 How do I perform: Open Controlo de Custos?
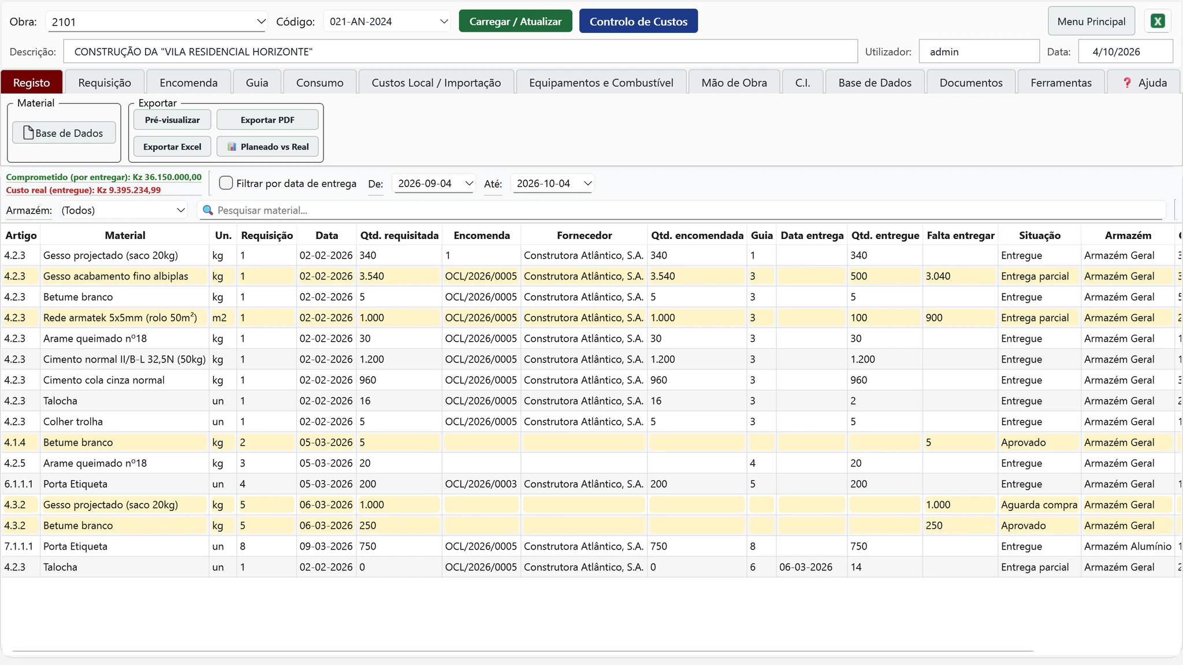pyautogui.click(x=638, y=21)
